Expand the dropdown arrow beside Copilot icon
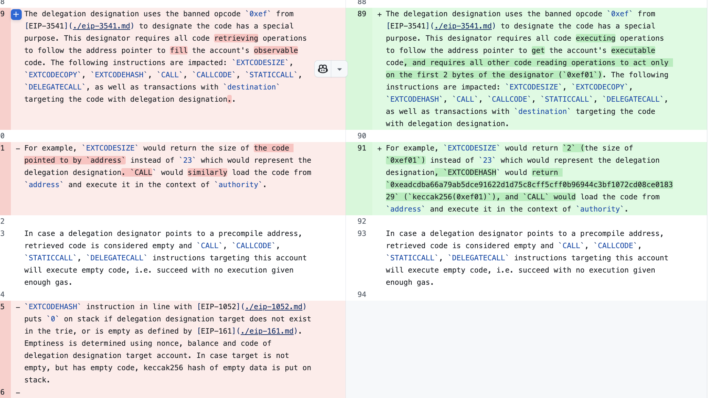708x398 pixels. pyautogui.click(x=339, y=69)
